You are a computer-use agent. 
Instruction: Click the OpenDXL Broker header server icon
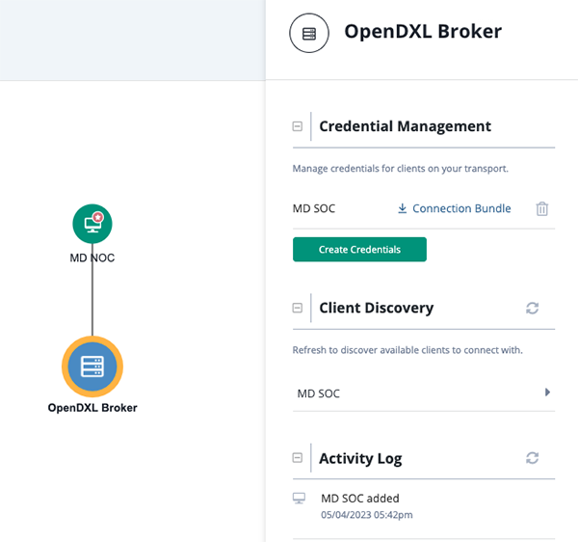[x=309, y=33]
